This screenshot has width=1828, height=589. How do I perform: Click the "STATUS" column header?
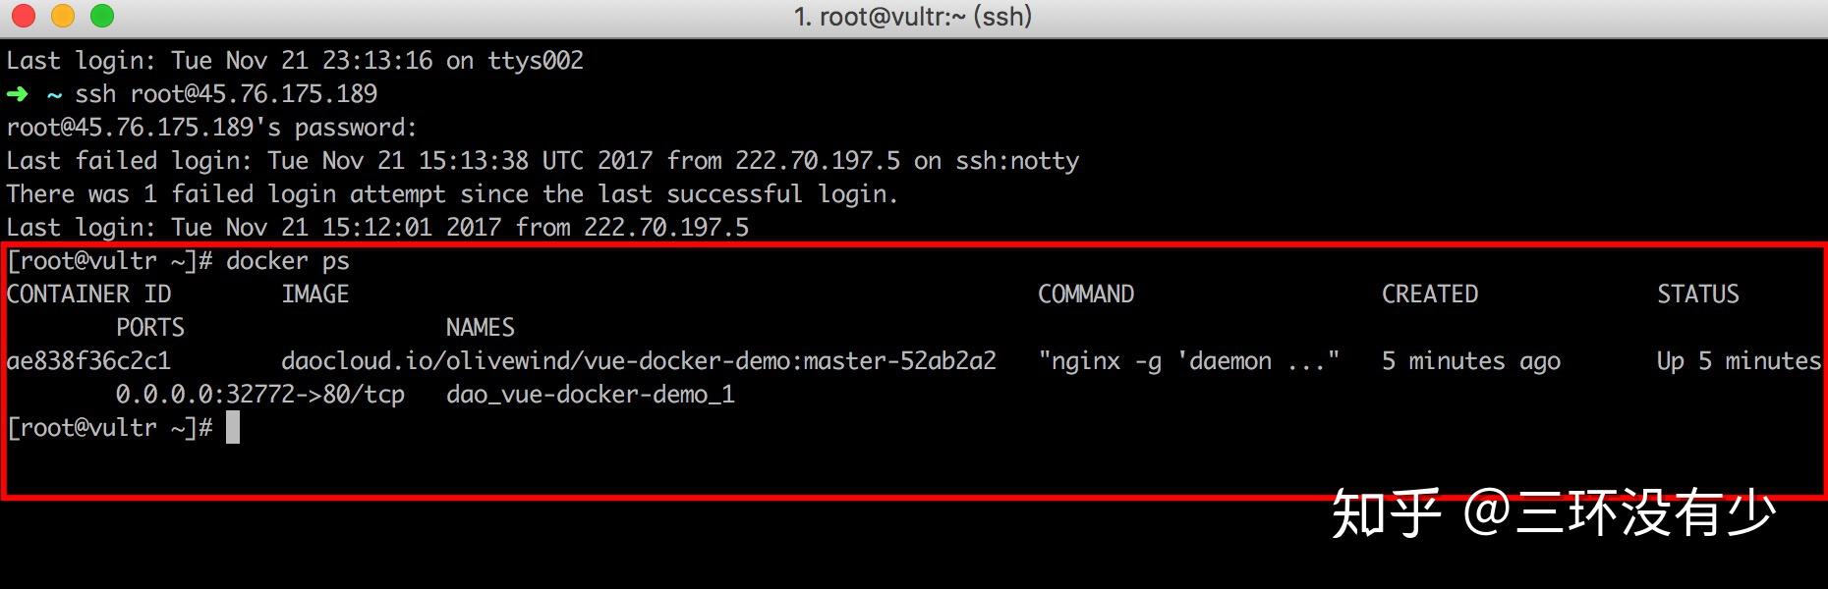pyautogui.click(x=1698, y=294)
